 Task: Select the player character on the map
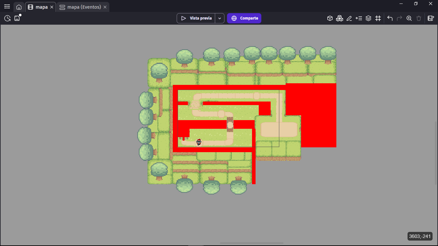199,142
